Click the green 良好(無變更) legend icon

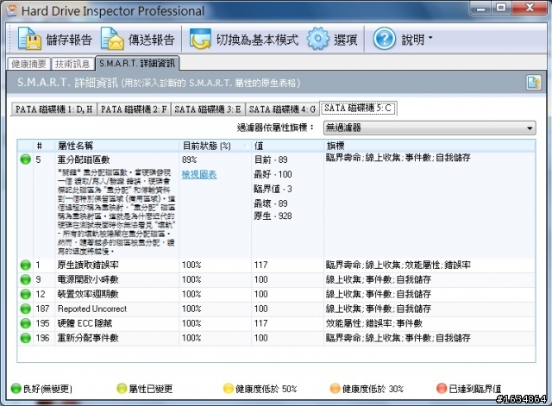[16, 389]
